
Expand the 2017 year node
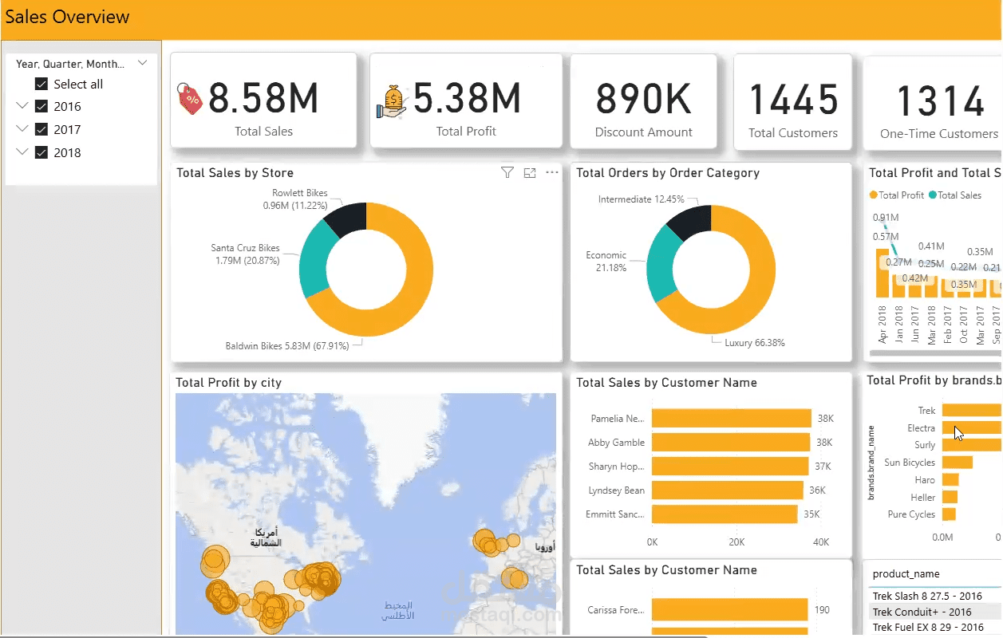tap(22, 129)
